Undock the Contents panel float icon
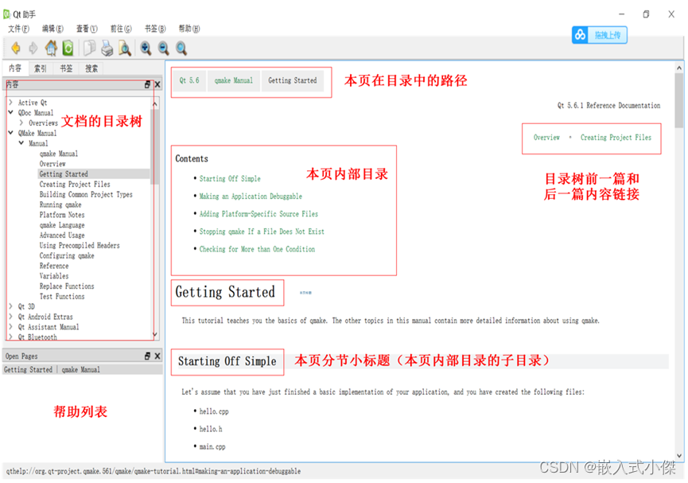Screen dimensions: 688x483 click(147, 84)
